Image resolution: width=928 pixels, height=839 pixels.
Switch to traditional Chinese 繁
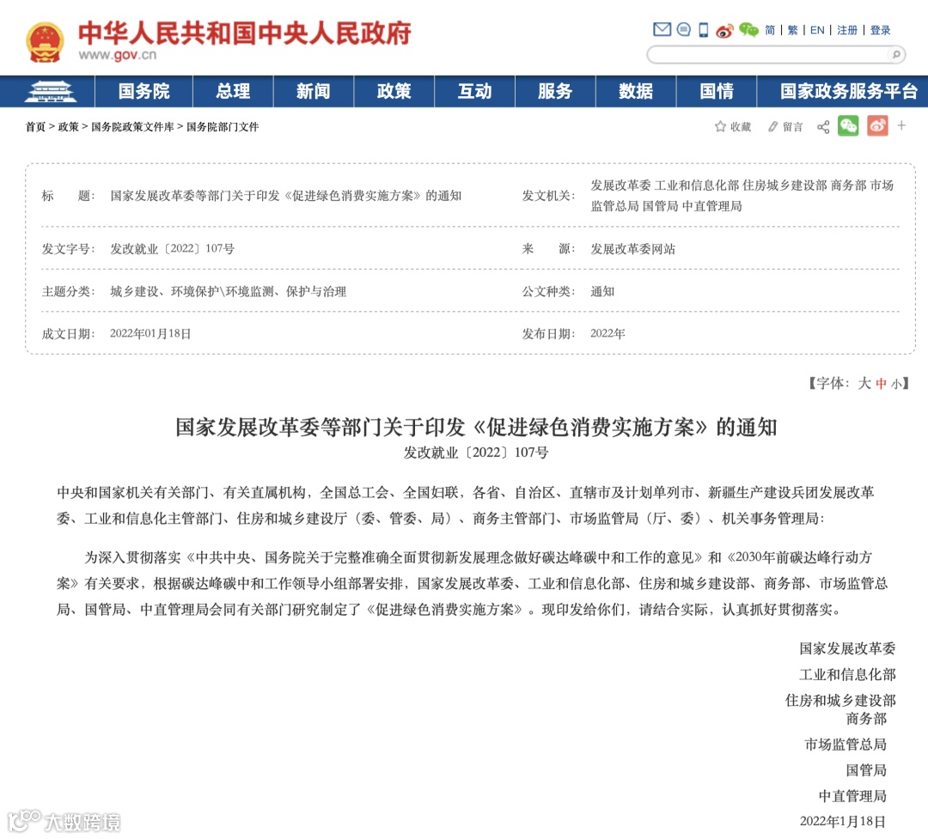click(792, 30)
